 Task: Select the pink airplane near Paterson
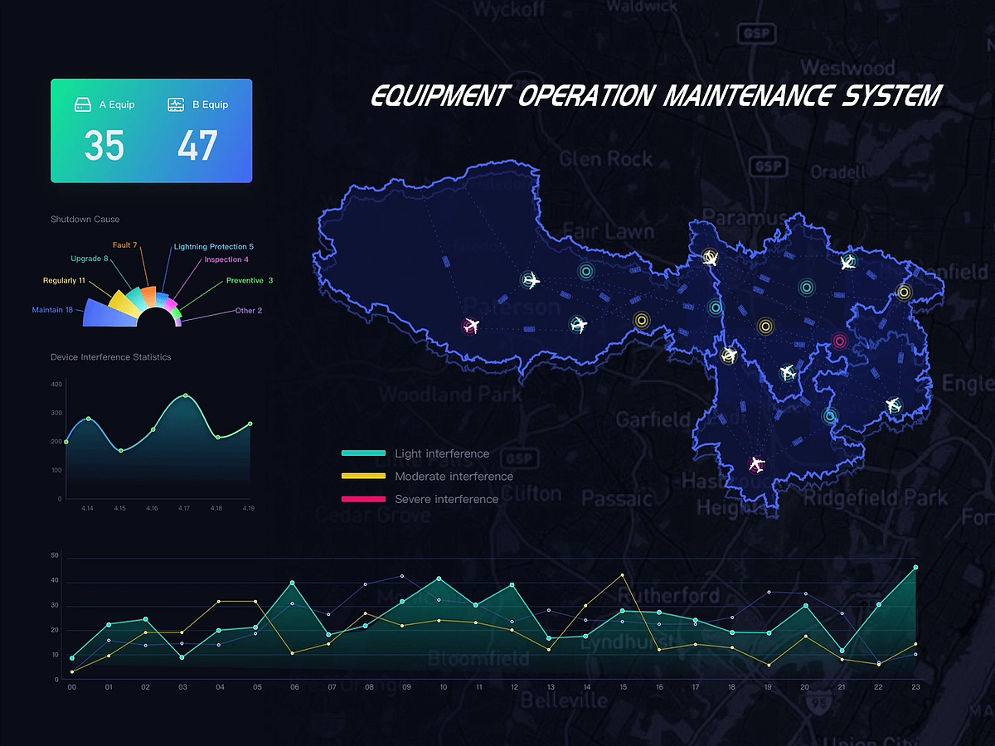point(472,327)
